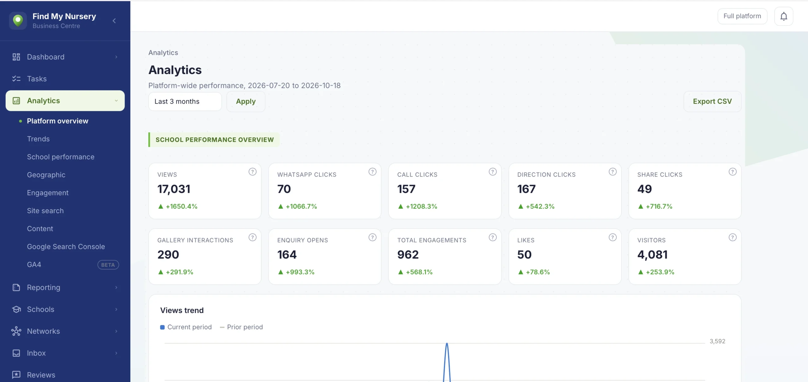Image resolution: width=808 pixels, height=382 pixels.
Task: Collapse the Analytics section chevron
Action: (116, 101)
